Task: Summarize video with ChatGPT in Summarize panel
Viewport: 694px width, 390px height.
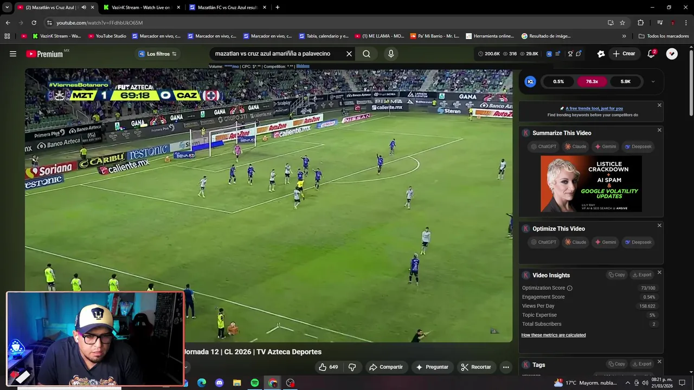Action: 543,146
